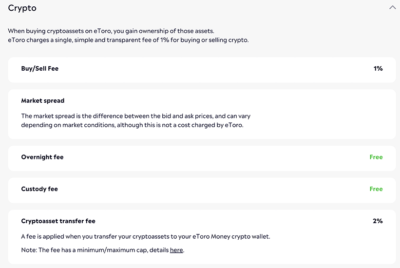400x268 pixels.
Task: Click the transparent 1% fee intro sentence
Action: point(128,40)
